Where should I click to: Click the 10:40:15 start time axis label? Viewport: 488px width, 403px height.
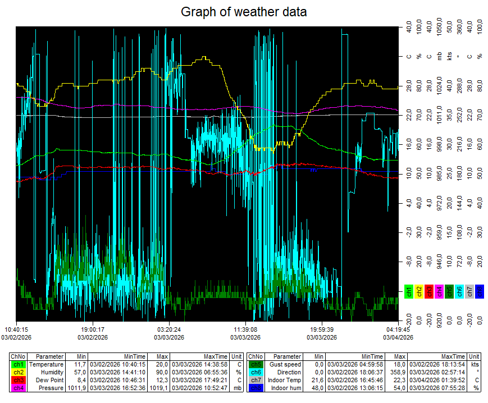click(x=17, y=329)
